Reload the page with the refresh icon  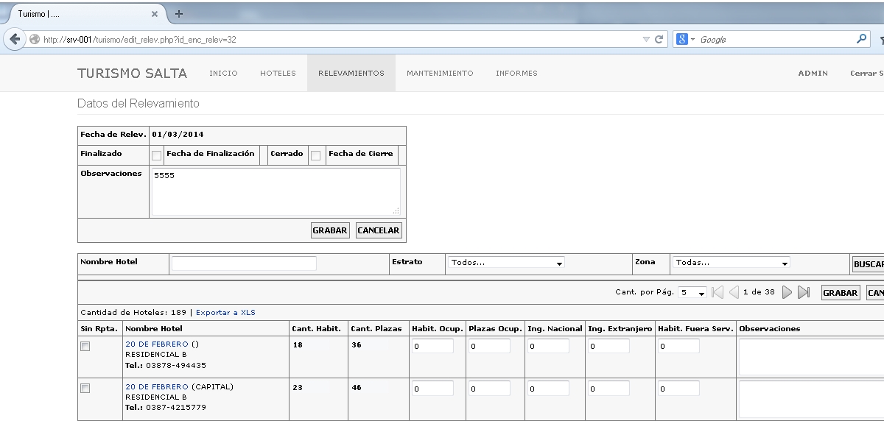pos(659,39)
